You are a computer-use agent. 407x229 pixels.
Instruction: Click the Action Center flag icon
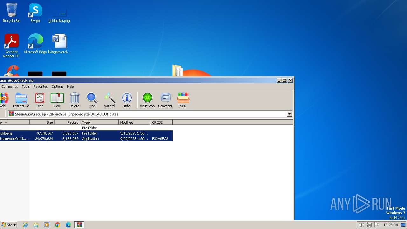pyautogui.click(x=377, y=225)
